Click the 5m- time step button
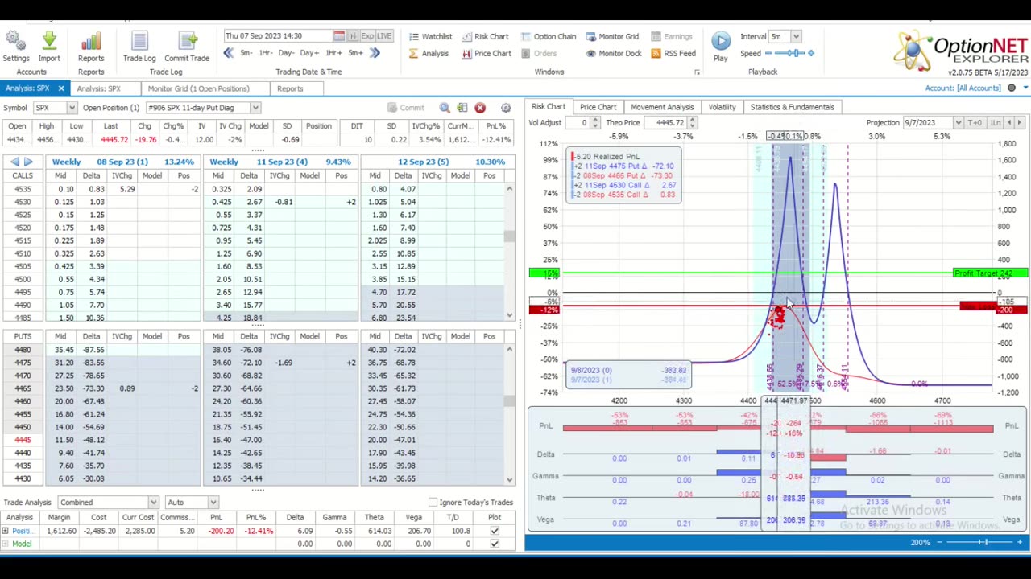Viewport: 1031px width, 579px height. 246,53
